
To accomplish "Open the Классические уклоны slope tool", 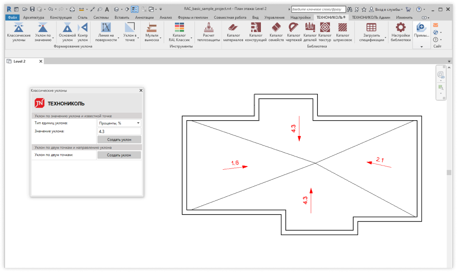I will pos(19,32).
